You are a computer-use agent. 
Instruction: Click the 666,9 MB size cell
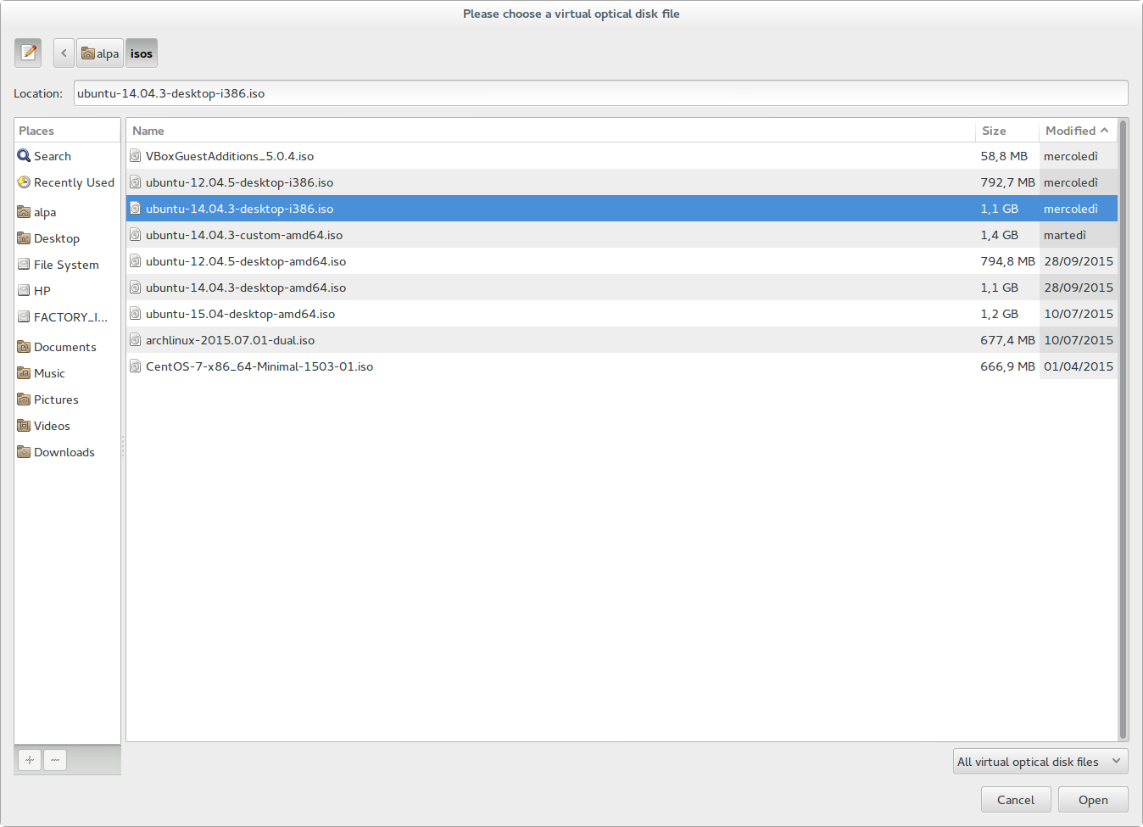[1007, 366]
